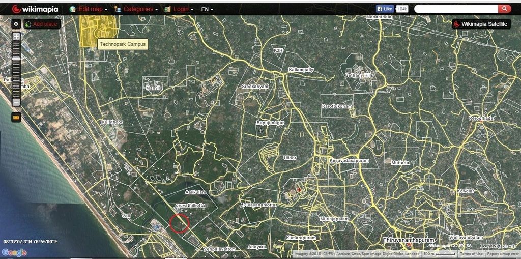This screenshot has width=521, height=259.
Task: Click the red search magnifier button
Action: click(504, 9)
